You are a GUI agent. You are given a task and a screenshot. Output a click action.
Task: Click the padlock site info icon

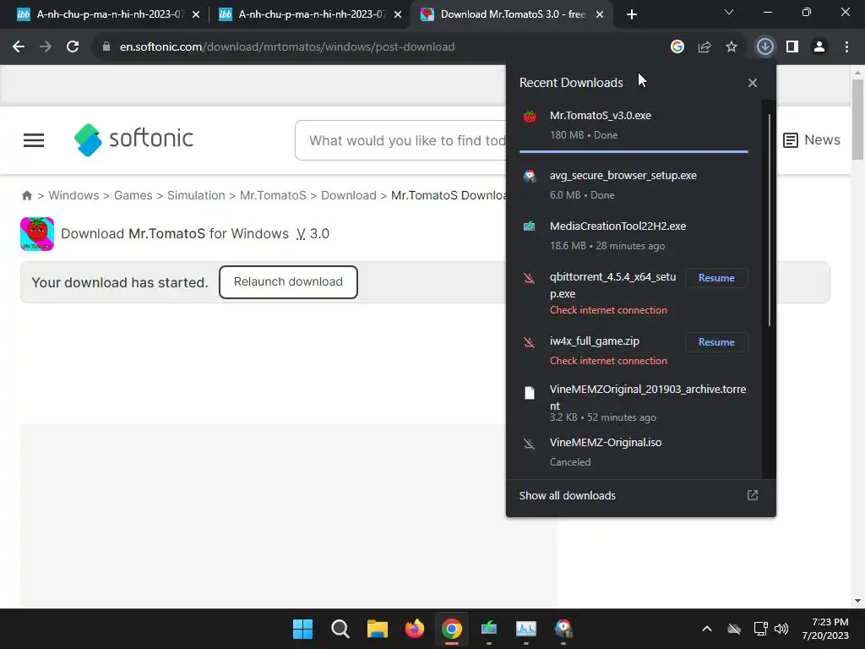tap(106, 47)
